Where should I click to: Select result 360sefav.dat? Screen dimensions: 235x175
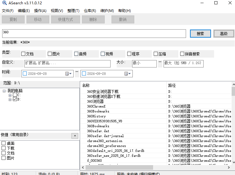click(98, 131)
